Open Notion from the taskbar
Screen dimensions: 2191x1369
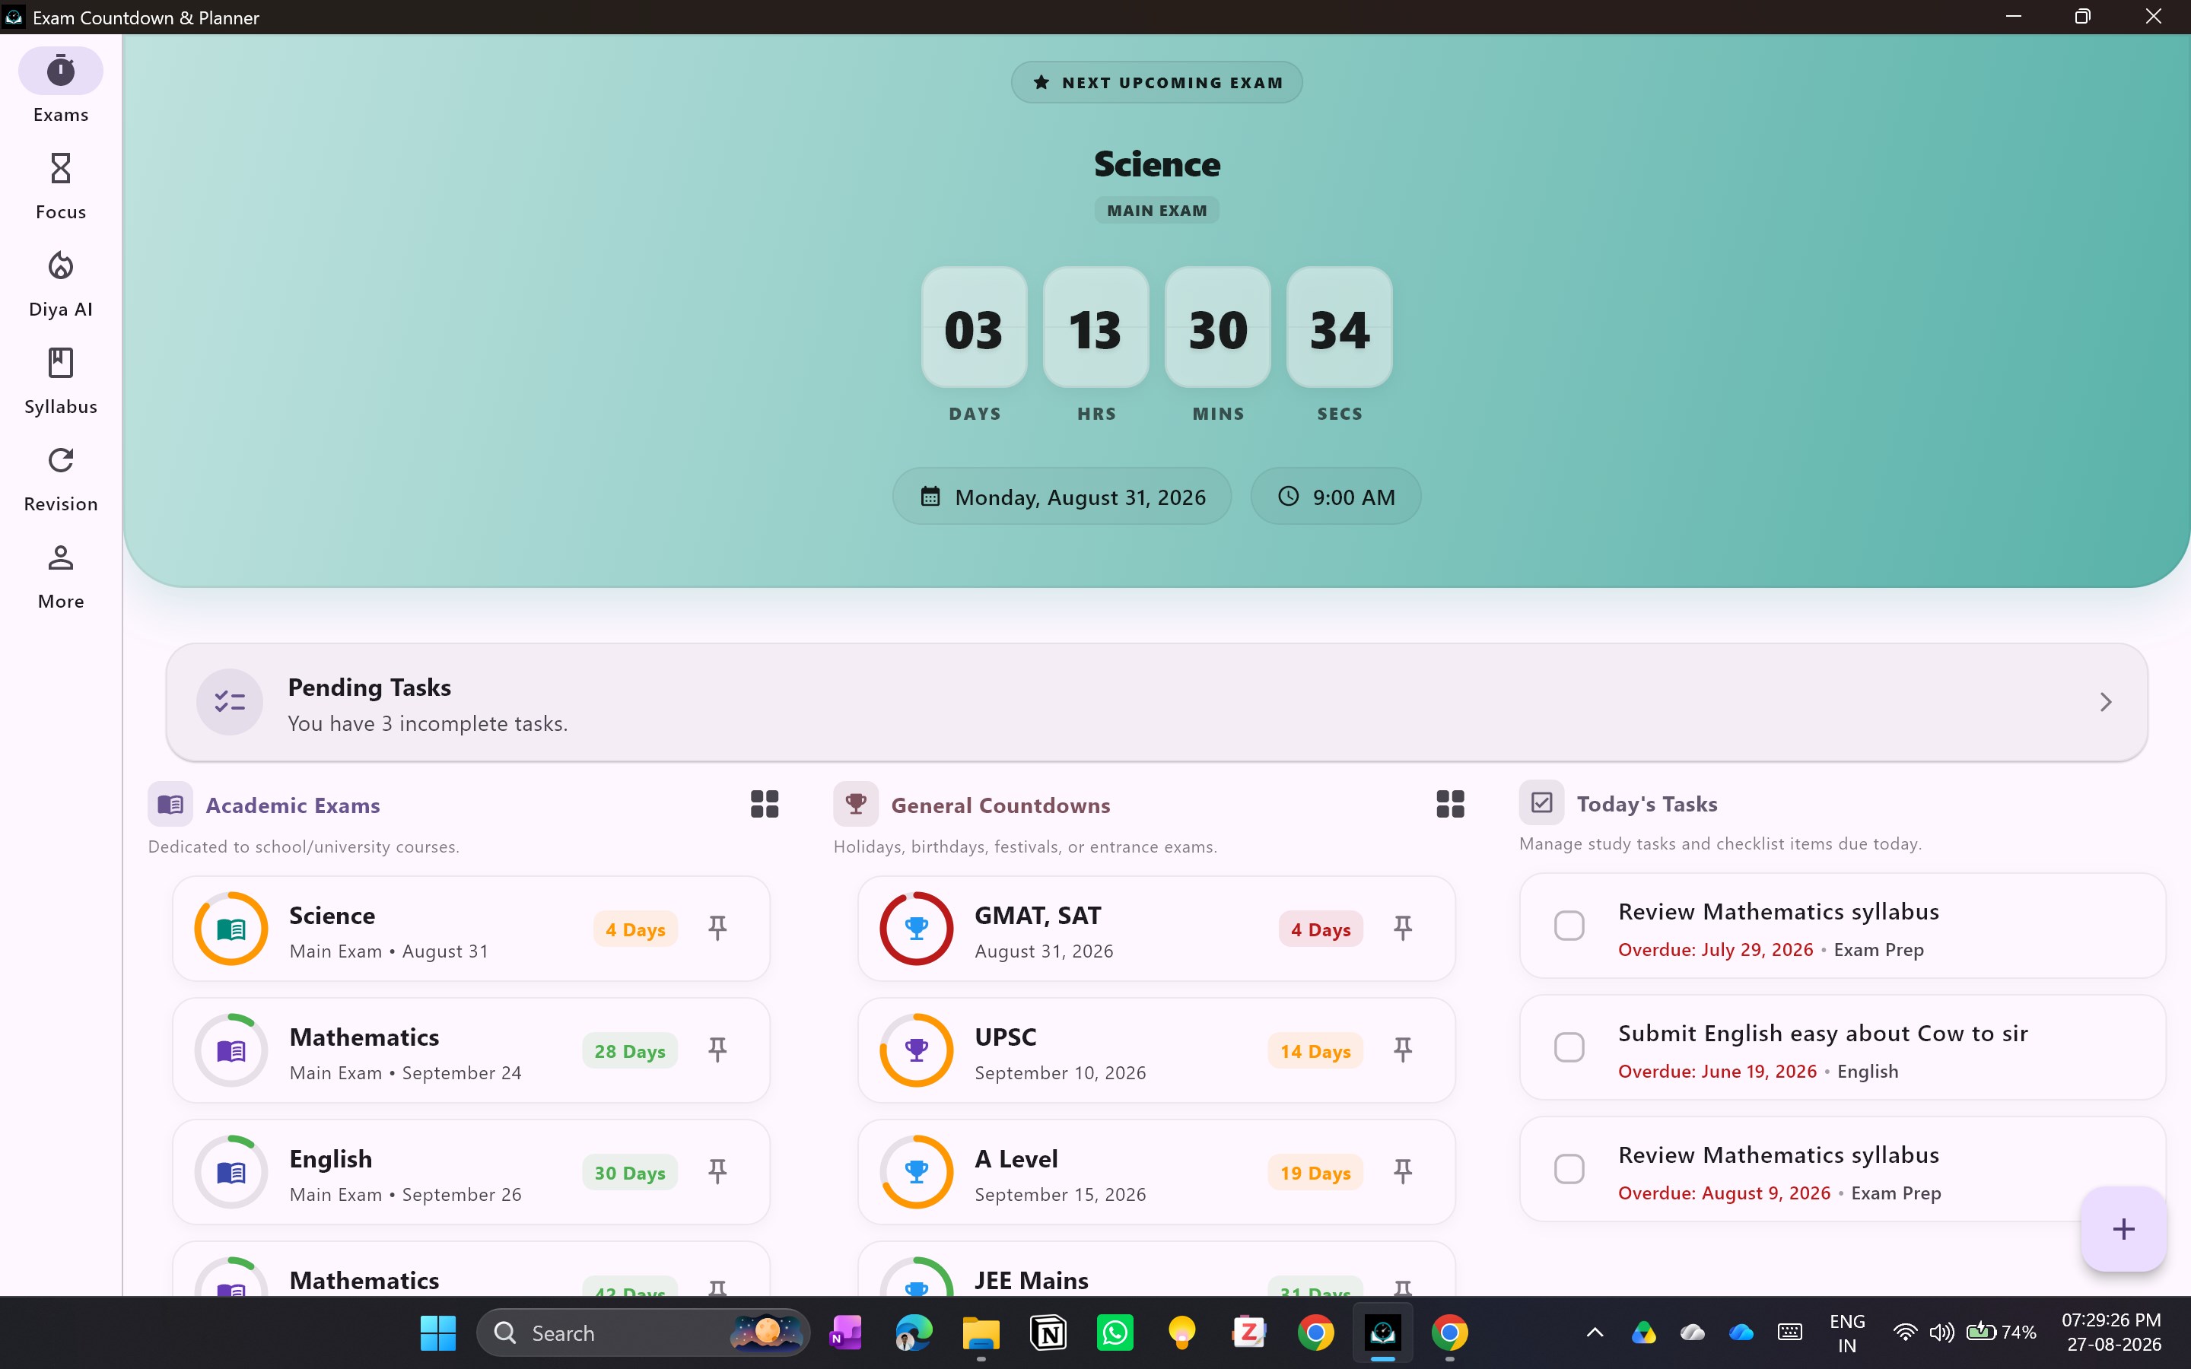pos(1048,1332)
